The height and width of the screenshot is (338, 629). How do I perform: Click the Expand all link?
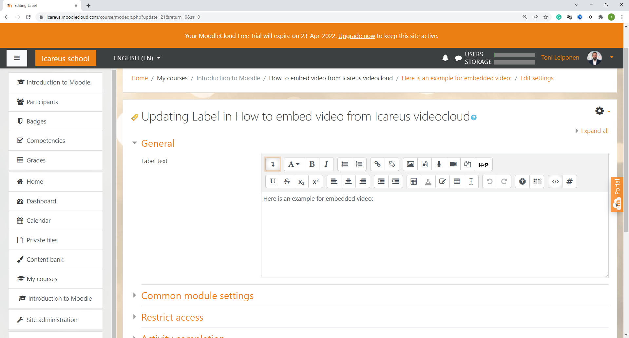click(x=594, y=131)
